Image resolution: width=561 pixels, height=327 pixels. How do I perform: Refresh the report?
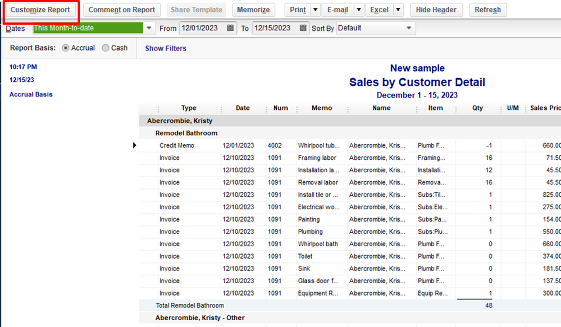point(487,10)
